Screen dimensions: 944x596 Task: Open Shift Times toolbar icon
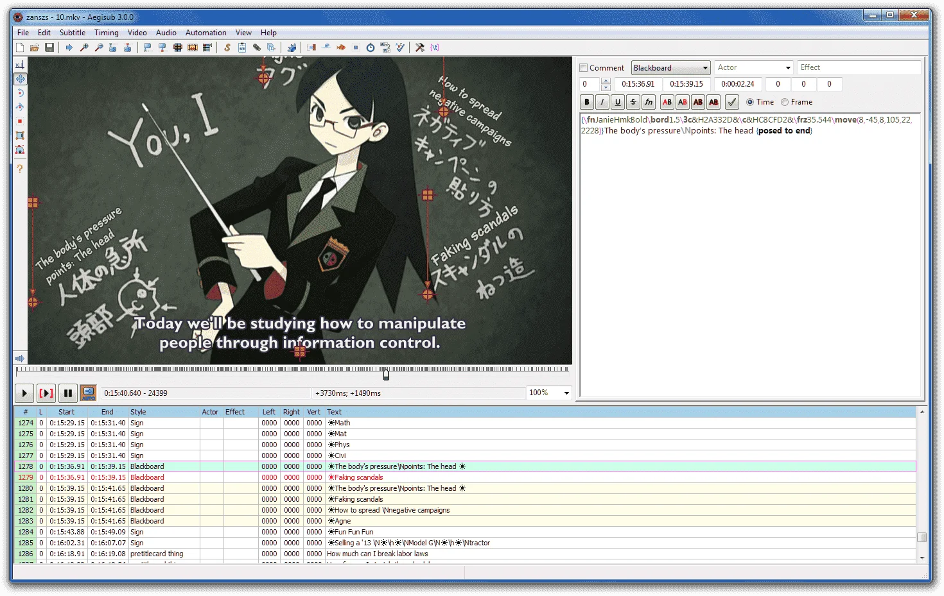pyautogui.click(x=311, y=47)
